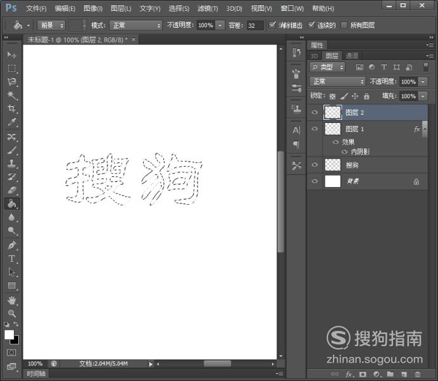This screenshot has width=438, height=381.
Task: Hide the 内阴影 inner shadow effect
Action: coord(345,152)
